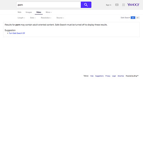Screen dimensions: 143x159
Task: Open the mail envelope icon
Action: [x=117, y=5]
